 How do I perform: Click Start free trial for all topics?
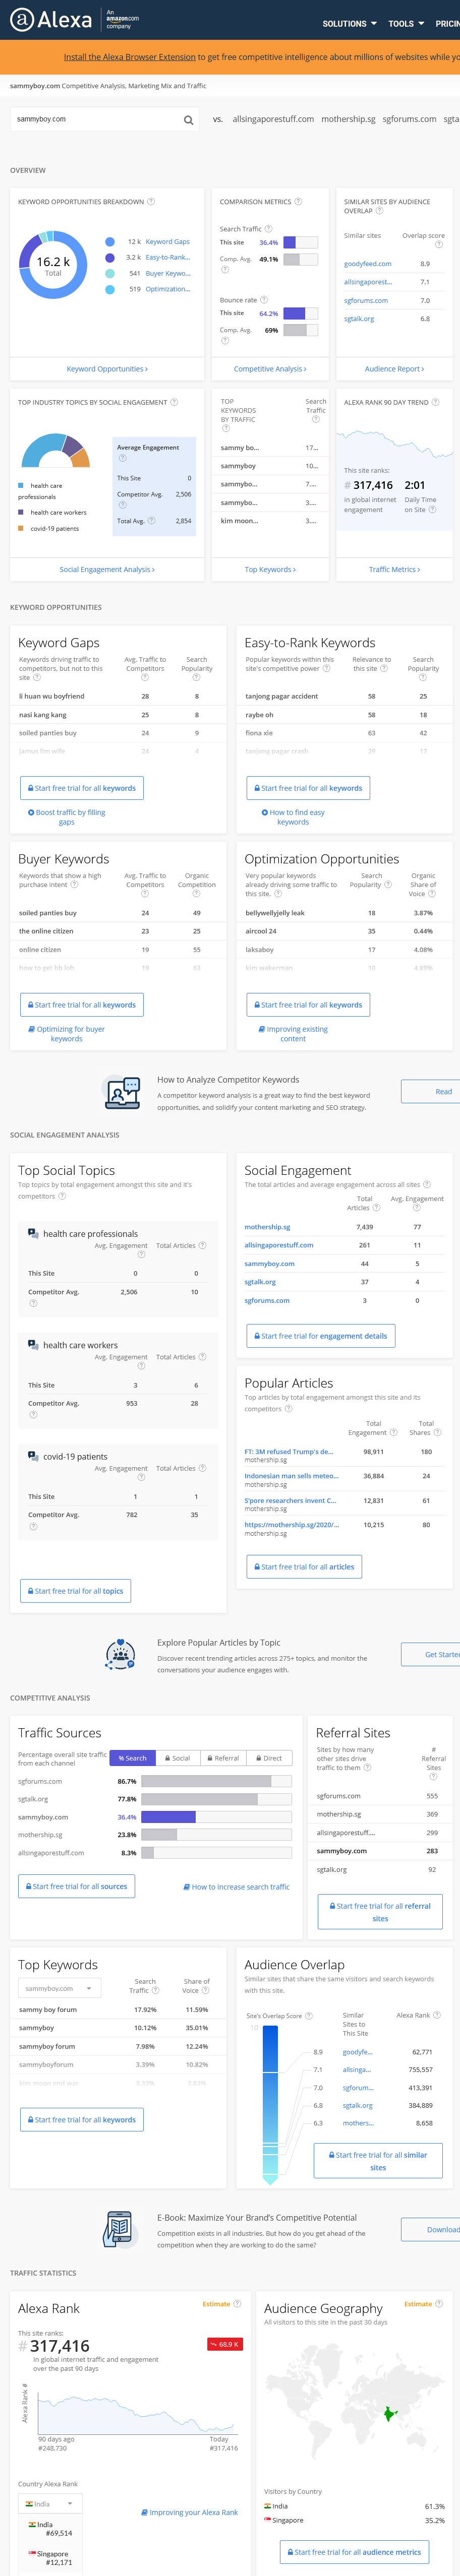click(x=76, y=1591)
